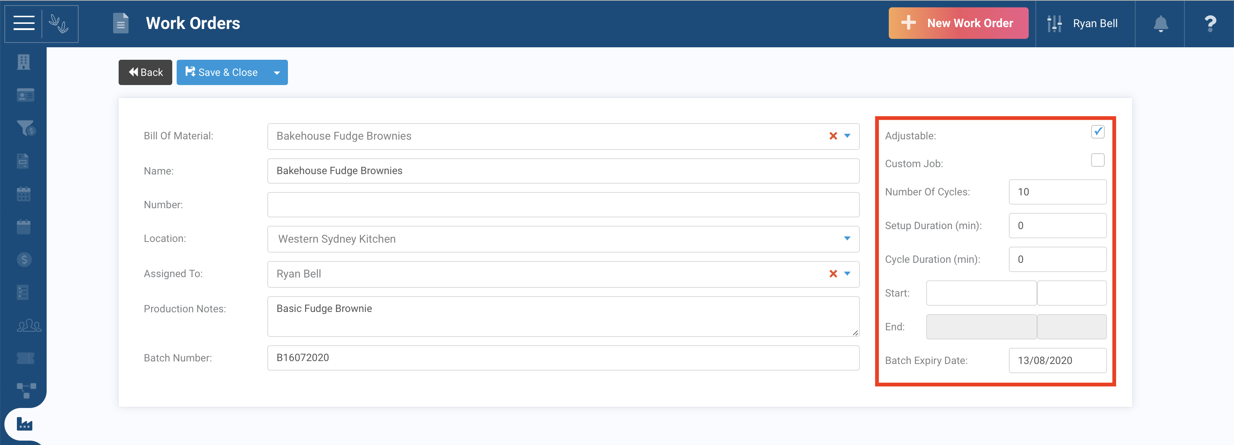Click Save & Close
1234x445 pixels.
click(x=221, y=73)
